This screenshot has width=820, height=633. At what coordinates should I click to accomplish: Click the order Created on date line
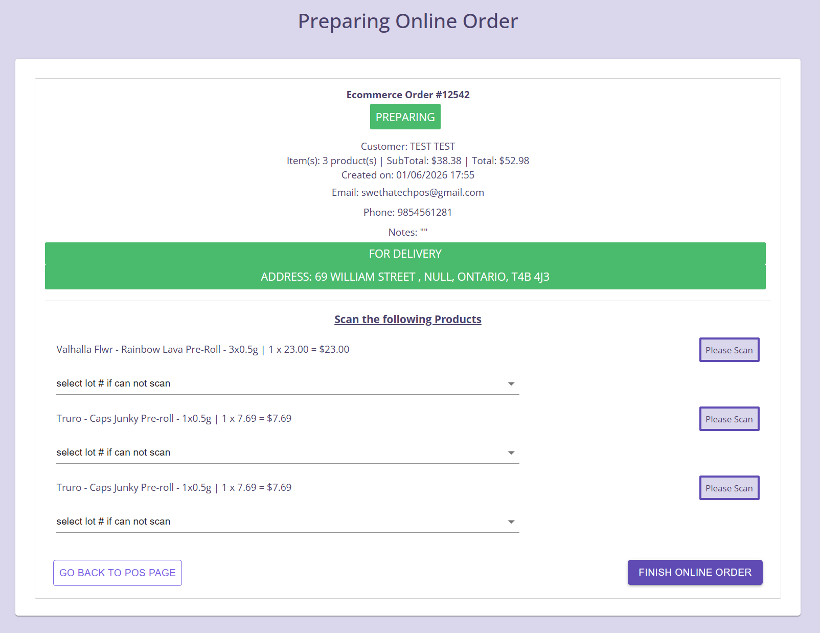[x=407, y=175]
